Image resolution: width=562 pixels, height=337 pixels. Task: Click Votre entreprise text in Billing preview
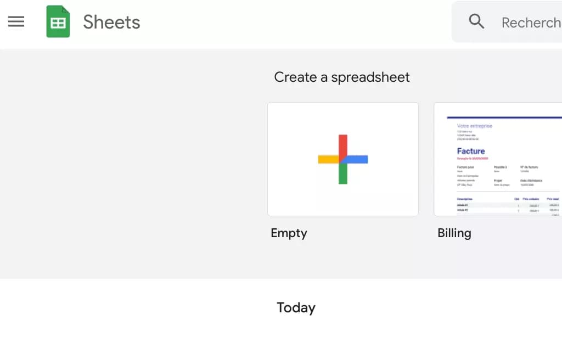(475, 126)
